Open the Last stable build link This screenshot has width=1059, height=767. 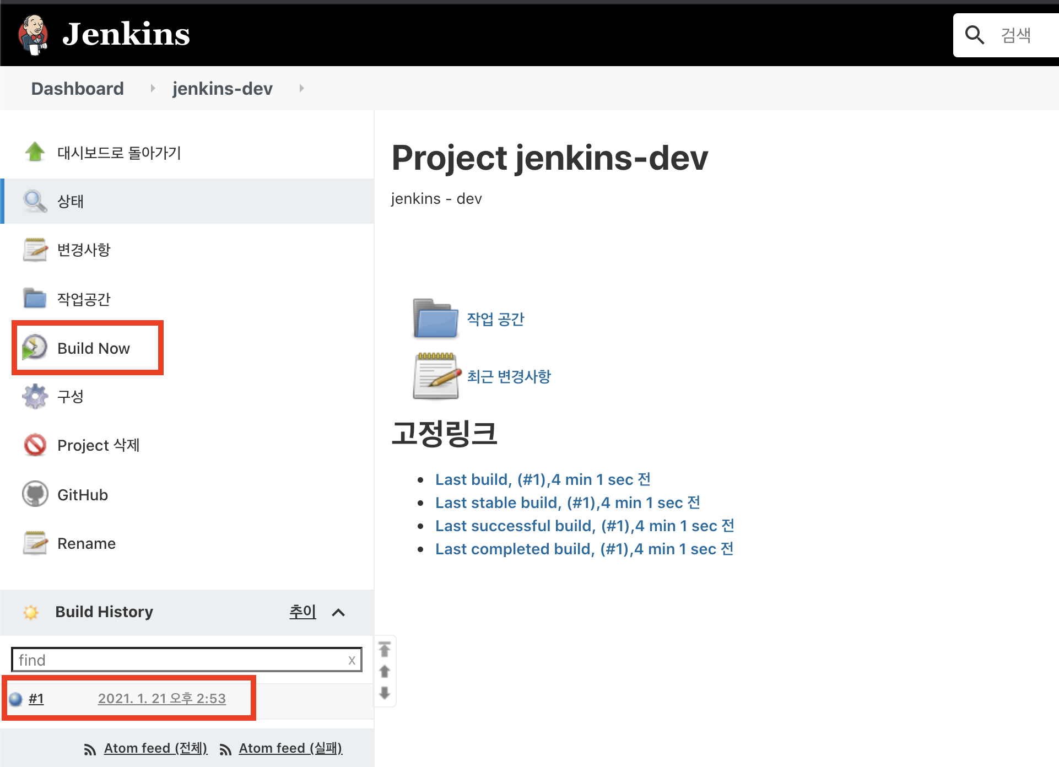click(567, 503)
